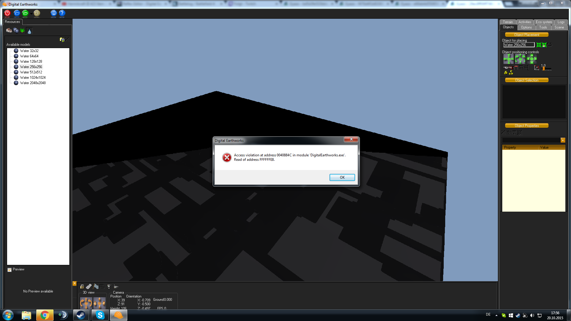The width and height of the screenshot is (571, 321).
Task: Open dropdown arrow beside green folder
Action: 31,14
